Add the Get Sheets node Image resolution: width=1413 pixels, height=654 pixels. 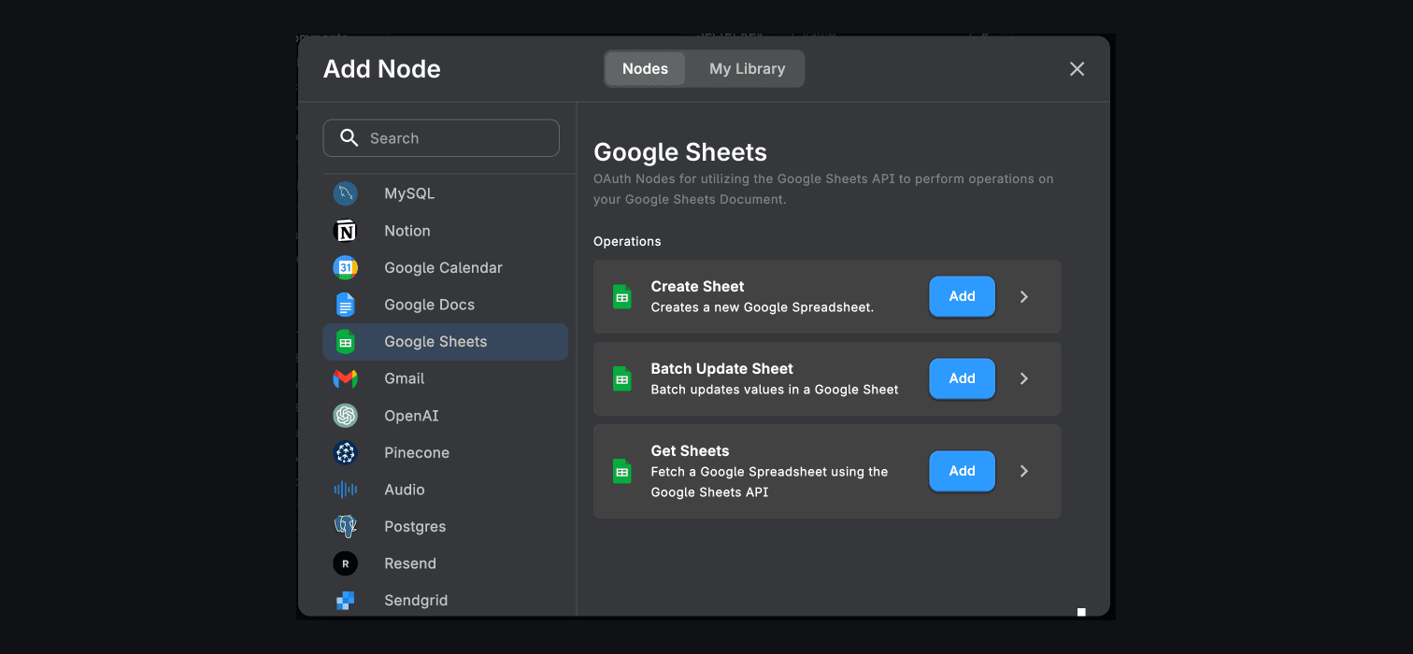click(x=962, y=471)
